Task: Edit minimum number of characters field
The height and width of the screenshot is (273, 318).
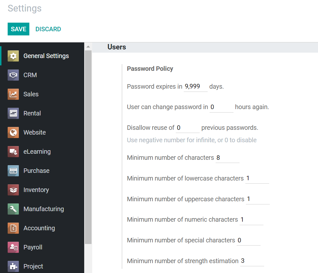Action: tap(227, 158)
